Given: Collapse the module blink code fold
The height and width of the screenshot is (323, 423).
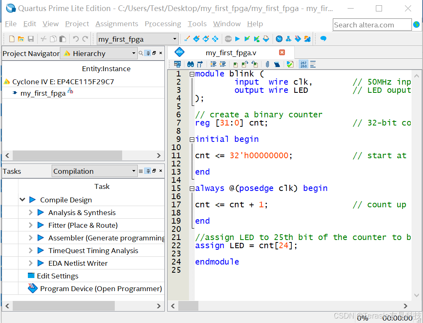Looking at the screenshot, I should tap(192, 74).
